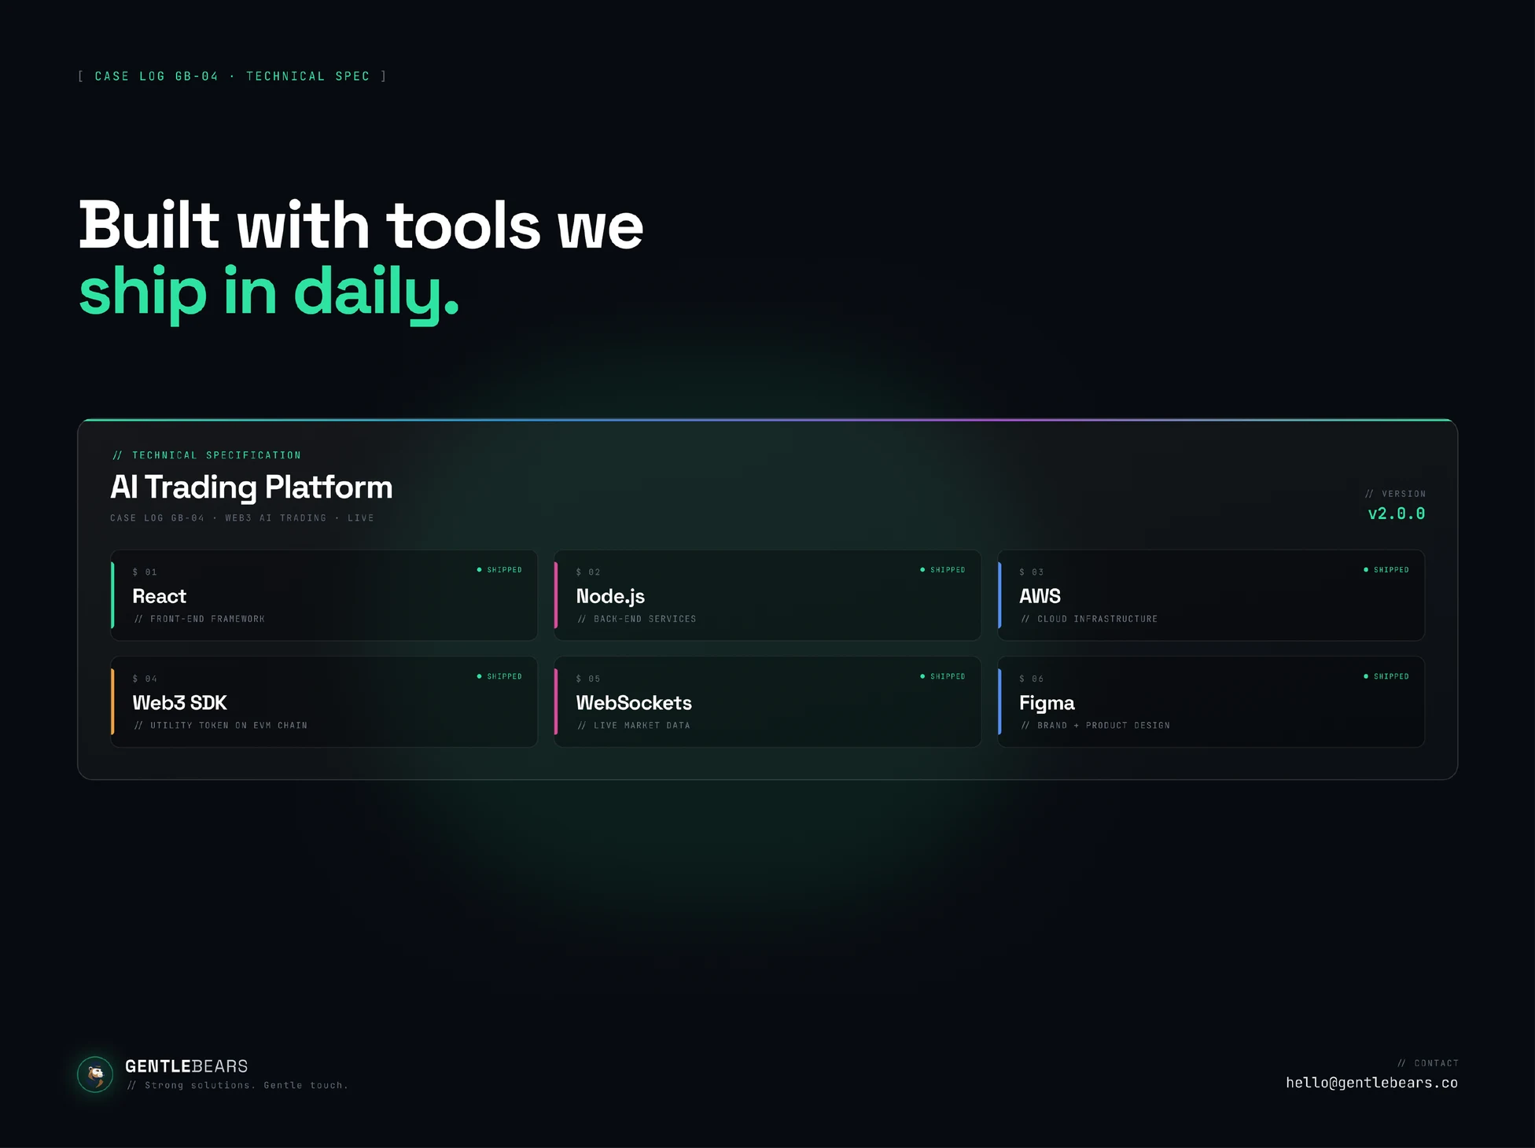
Task: Click 'Strong solutions. Gentle touch.' tagline
Action: tap(237, 1085)
